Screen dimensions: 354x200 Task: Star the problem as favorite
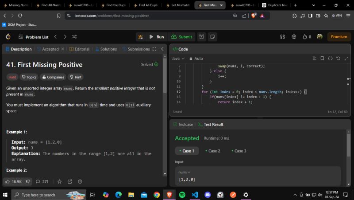pyautogui.click(x=59, y=181)
